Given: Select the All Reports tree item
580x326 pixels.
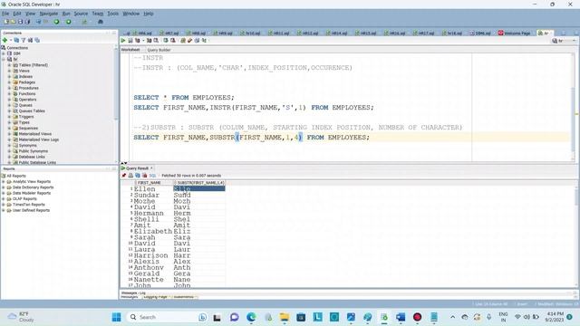Looking at the screenshot, I should [x=16, y=176].
